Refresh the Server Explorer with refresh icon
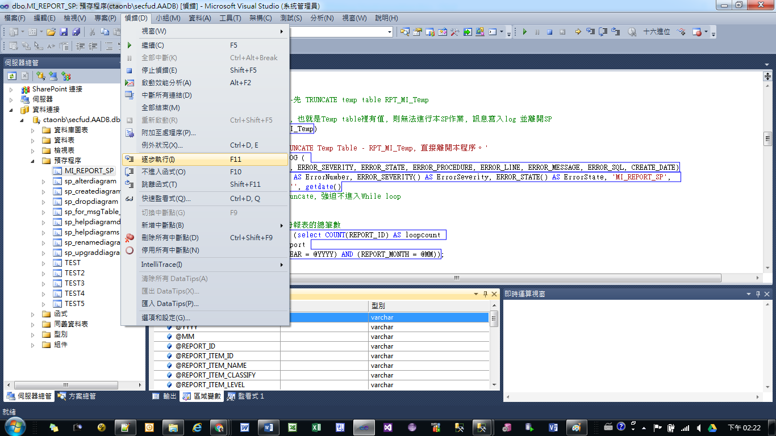Screen dimensions: 776x436 [12, 76]
